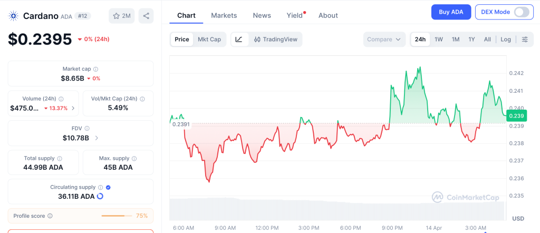Select the 1W time range
The height and width of the screenshot is (233, 540).
click(439, 40)
